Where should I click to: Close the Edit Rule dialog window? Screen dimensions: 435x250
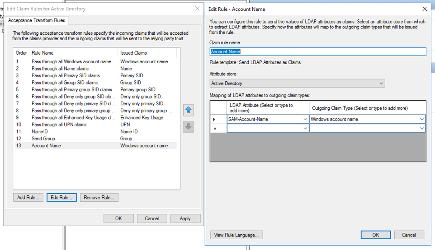pyautogui.click(x=424, y=9)
